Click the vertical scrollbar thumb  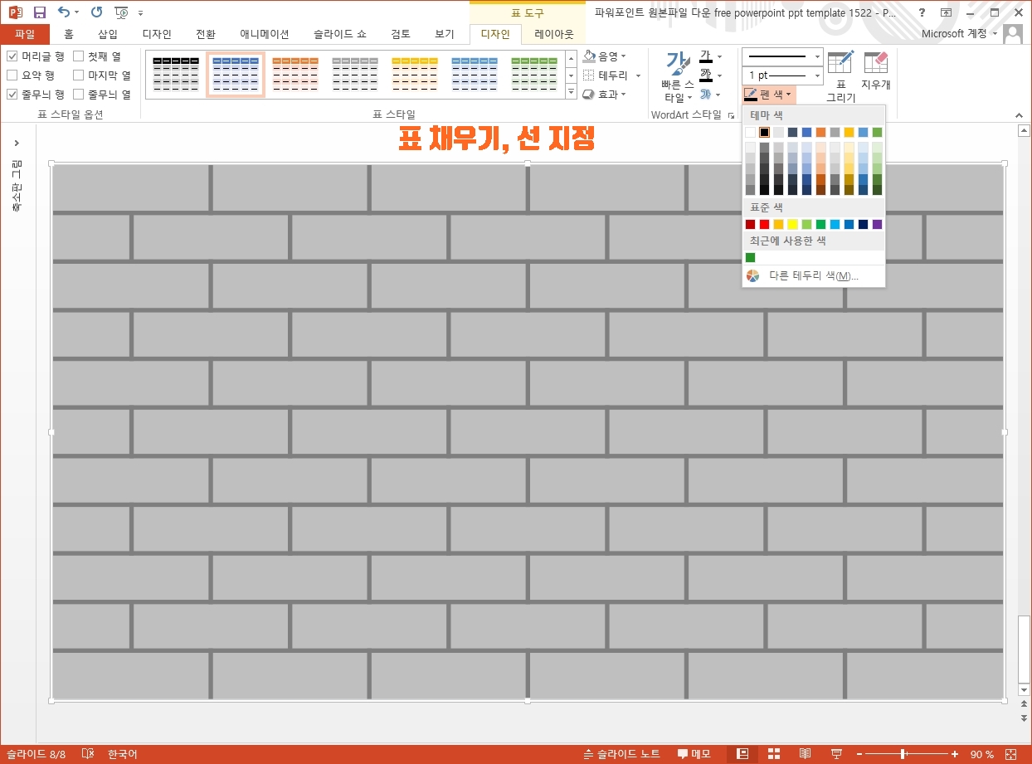pyautogui.click(x=1024, y=650)
